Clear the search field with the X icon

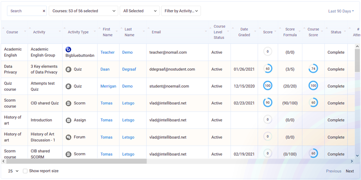click(44, 11)
